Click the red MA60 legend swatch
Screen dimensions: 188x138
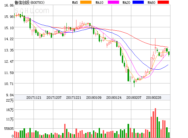tap(163, 2)
